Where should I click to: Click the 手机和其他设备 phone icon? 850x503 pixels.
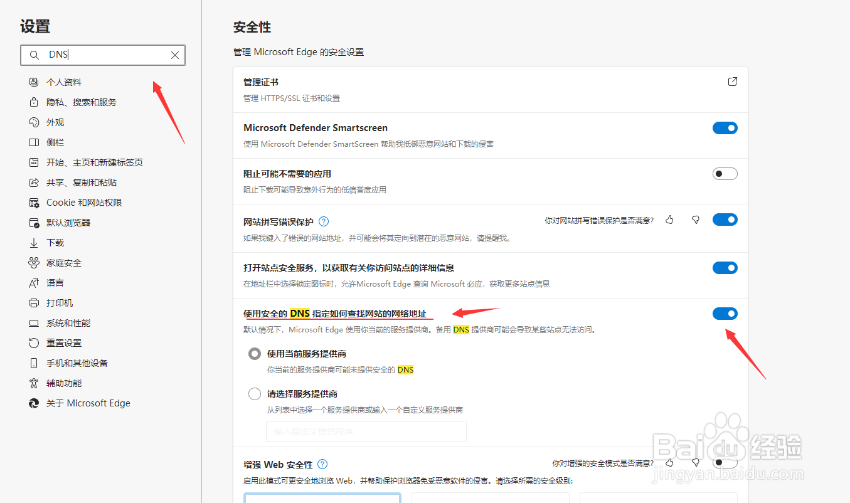coord(34,363)
